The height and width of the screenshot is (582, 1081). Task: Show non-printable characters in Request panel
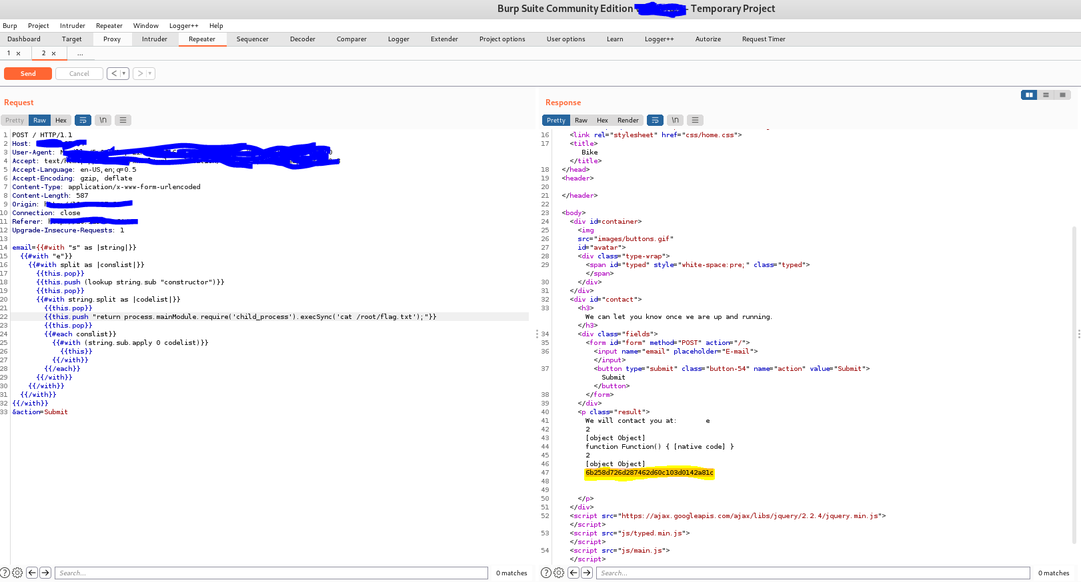click(103, 121)
